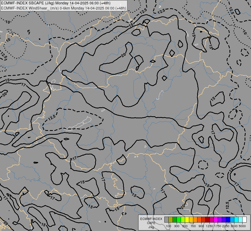Click the legend value 500
This screenshot has width=251, height=231.
click(x=185, y=226)
